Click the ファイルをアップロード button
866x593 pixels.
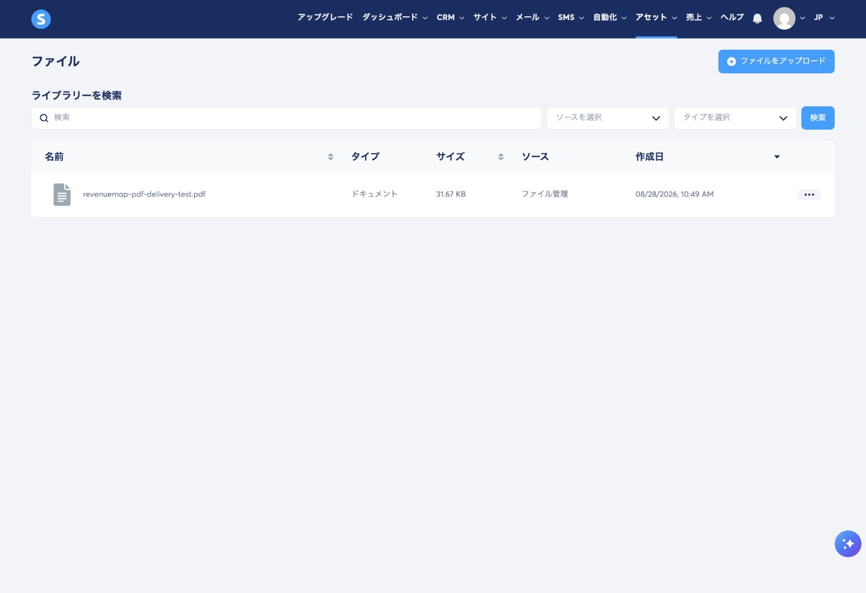coord(776,61)
